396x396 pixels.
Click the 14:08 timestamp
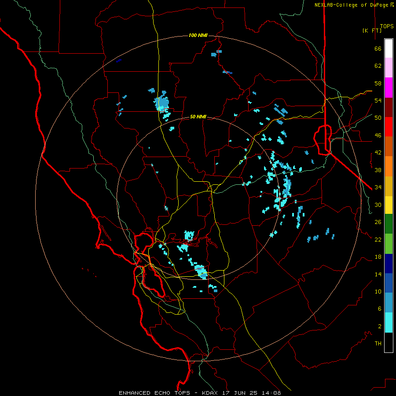tap(271, 393)
